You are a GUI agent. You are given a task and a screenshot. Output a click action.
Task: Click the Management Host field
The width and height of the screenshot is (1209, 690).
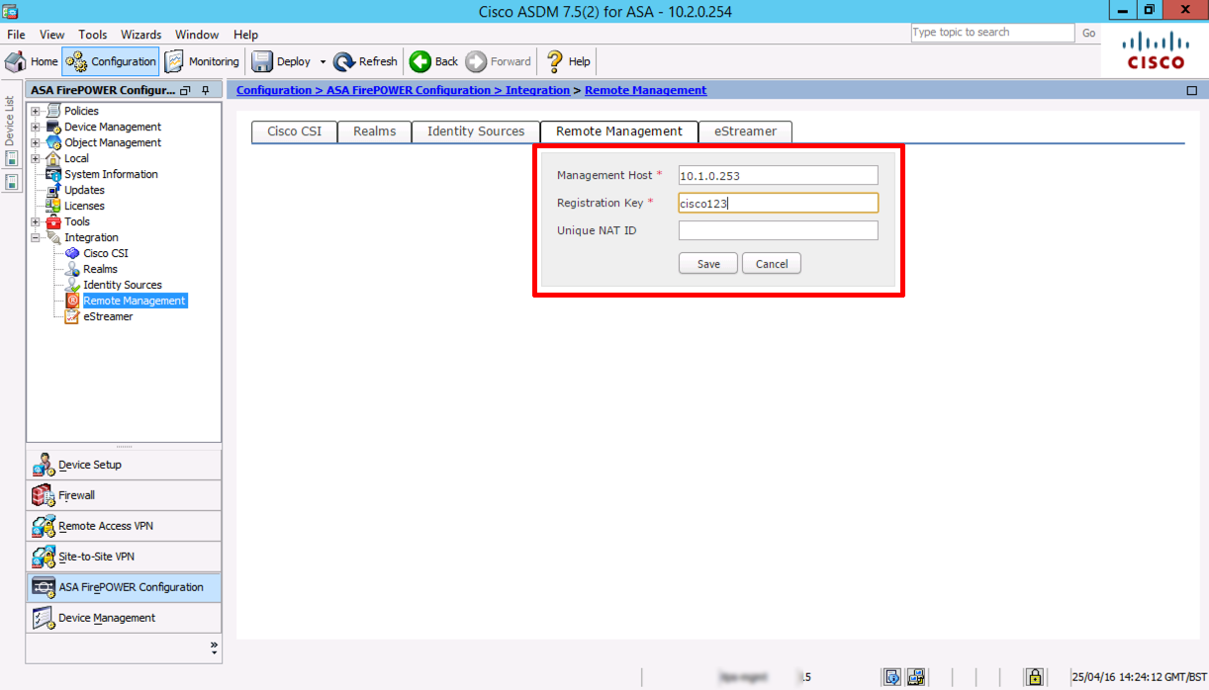(778, 175)
